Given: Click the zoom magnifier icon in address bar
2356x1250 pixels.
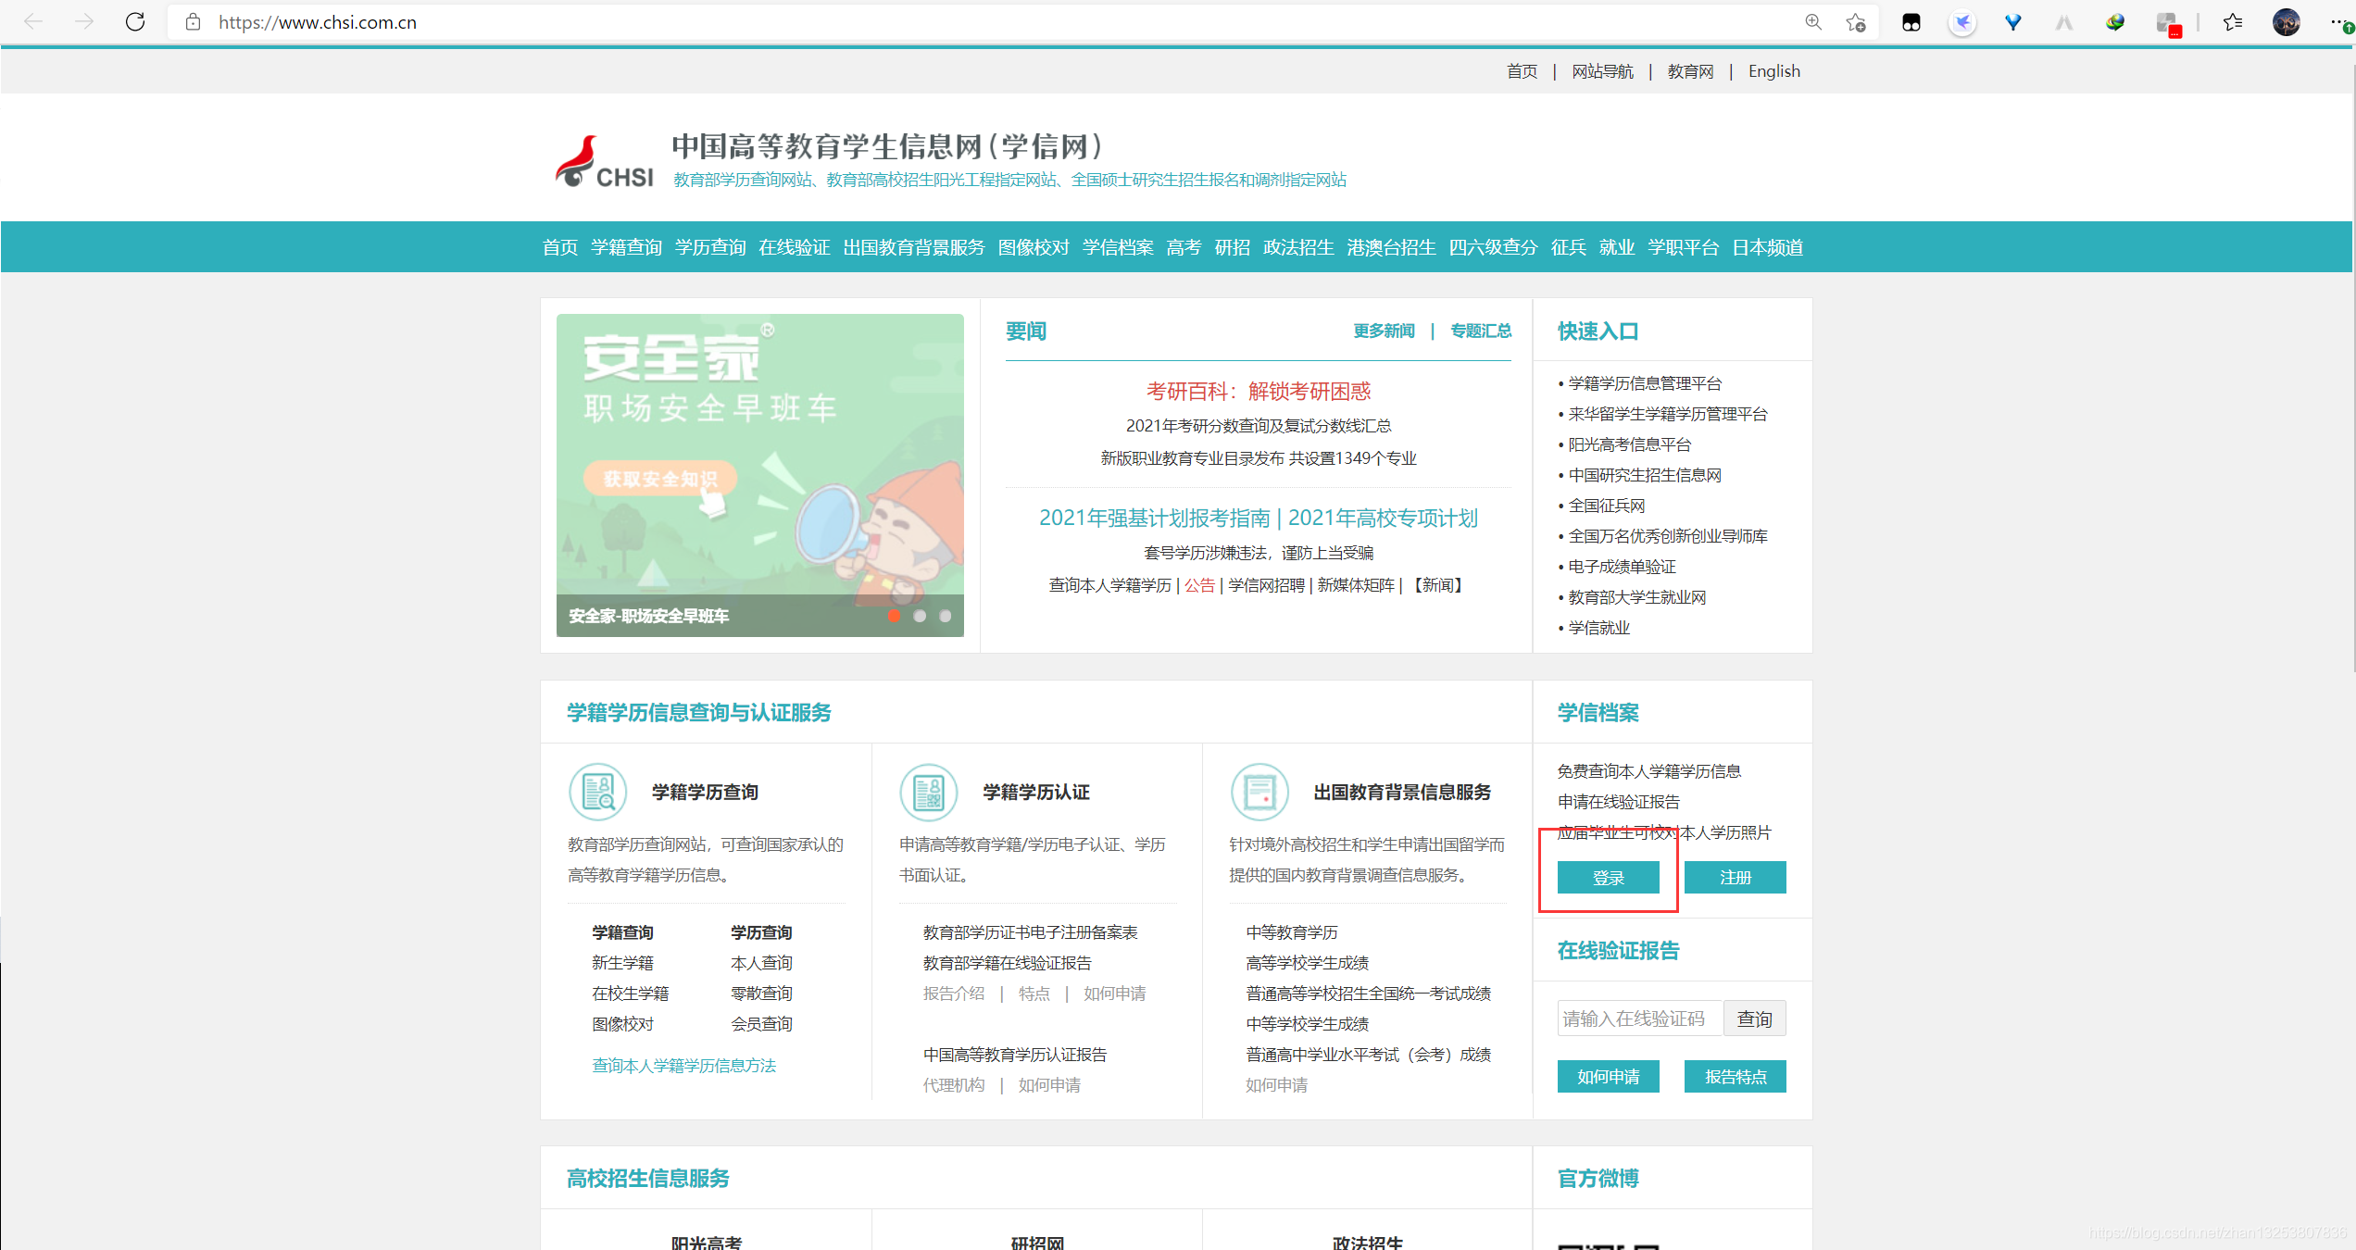Looking at the screenshot, I should click(1813, 21).
